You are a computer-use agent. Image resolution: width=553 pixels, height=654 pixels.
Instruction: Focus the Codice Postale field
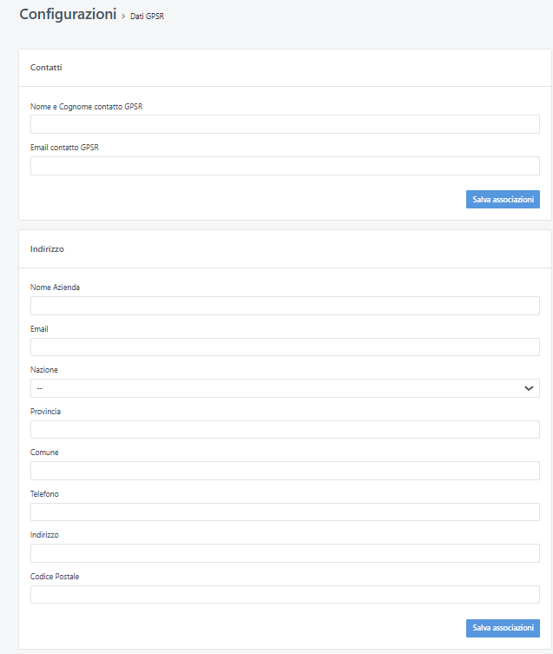(285, 595)
